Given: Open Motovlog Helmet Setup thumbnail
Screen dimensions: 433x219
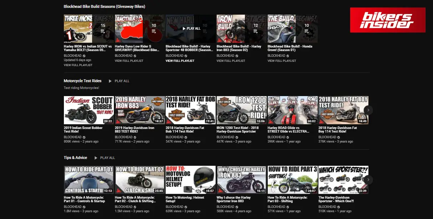Looking at the screenshot, I should (191, 180).
